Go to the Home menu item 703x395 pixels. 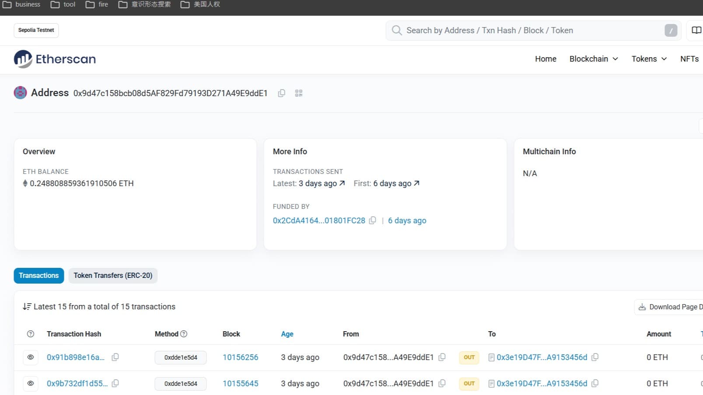pyautogui.click(x=546, y=59)
